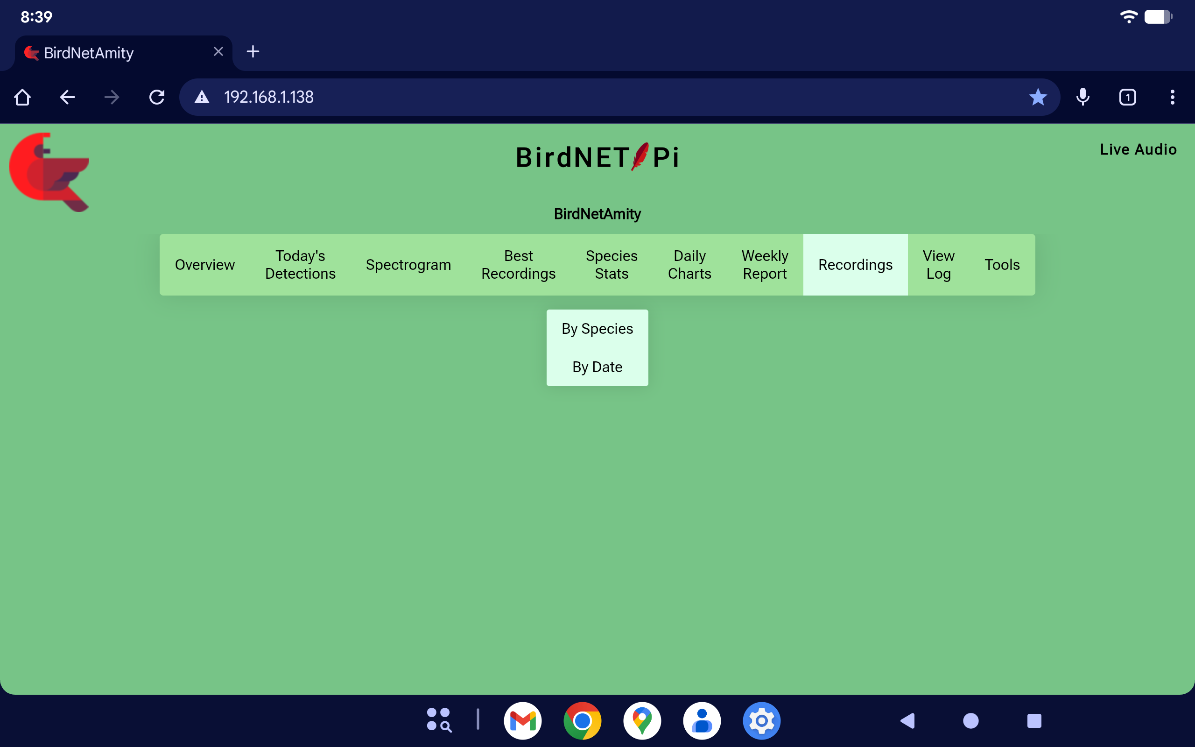Collapse the Recordings menu item

[855, 265]
